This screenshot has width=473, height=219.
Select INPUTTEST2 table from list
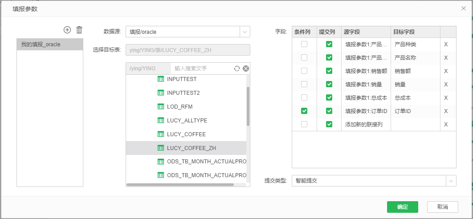tap(183, 93)
